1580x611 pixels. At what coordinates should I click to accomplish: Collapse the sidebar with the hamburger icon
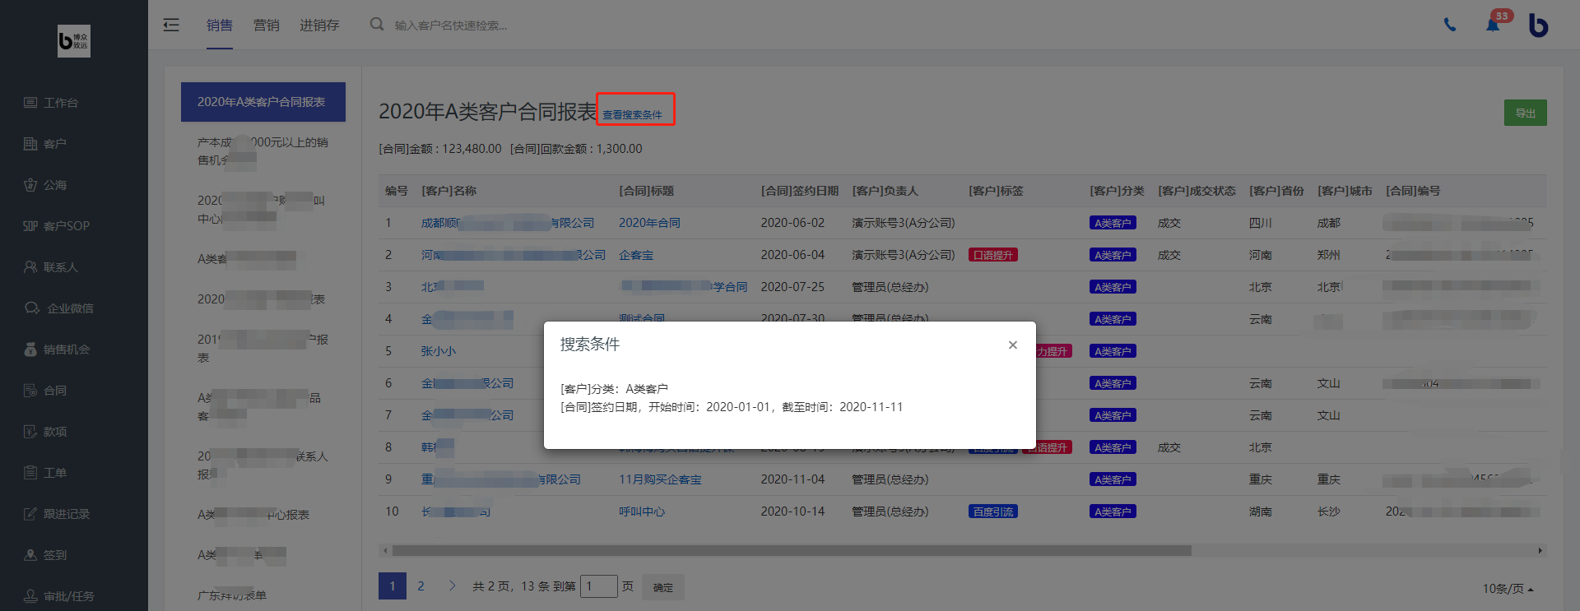tap(171, 25)
